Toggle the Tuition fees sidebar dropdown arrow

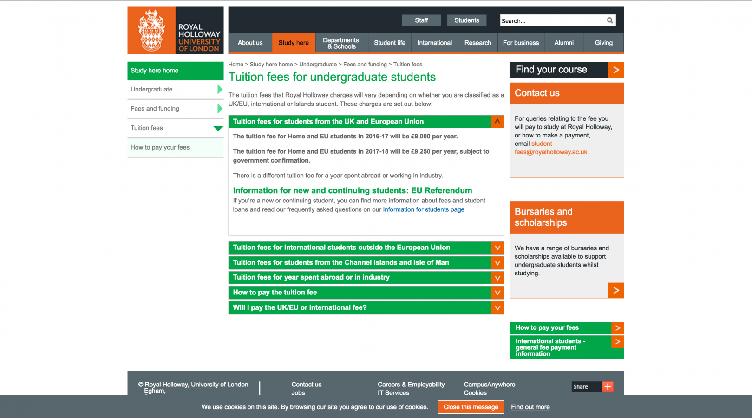[218, 129]
